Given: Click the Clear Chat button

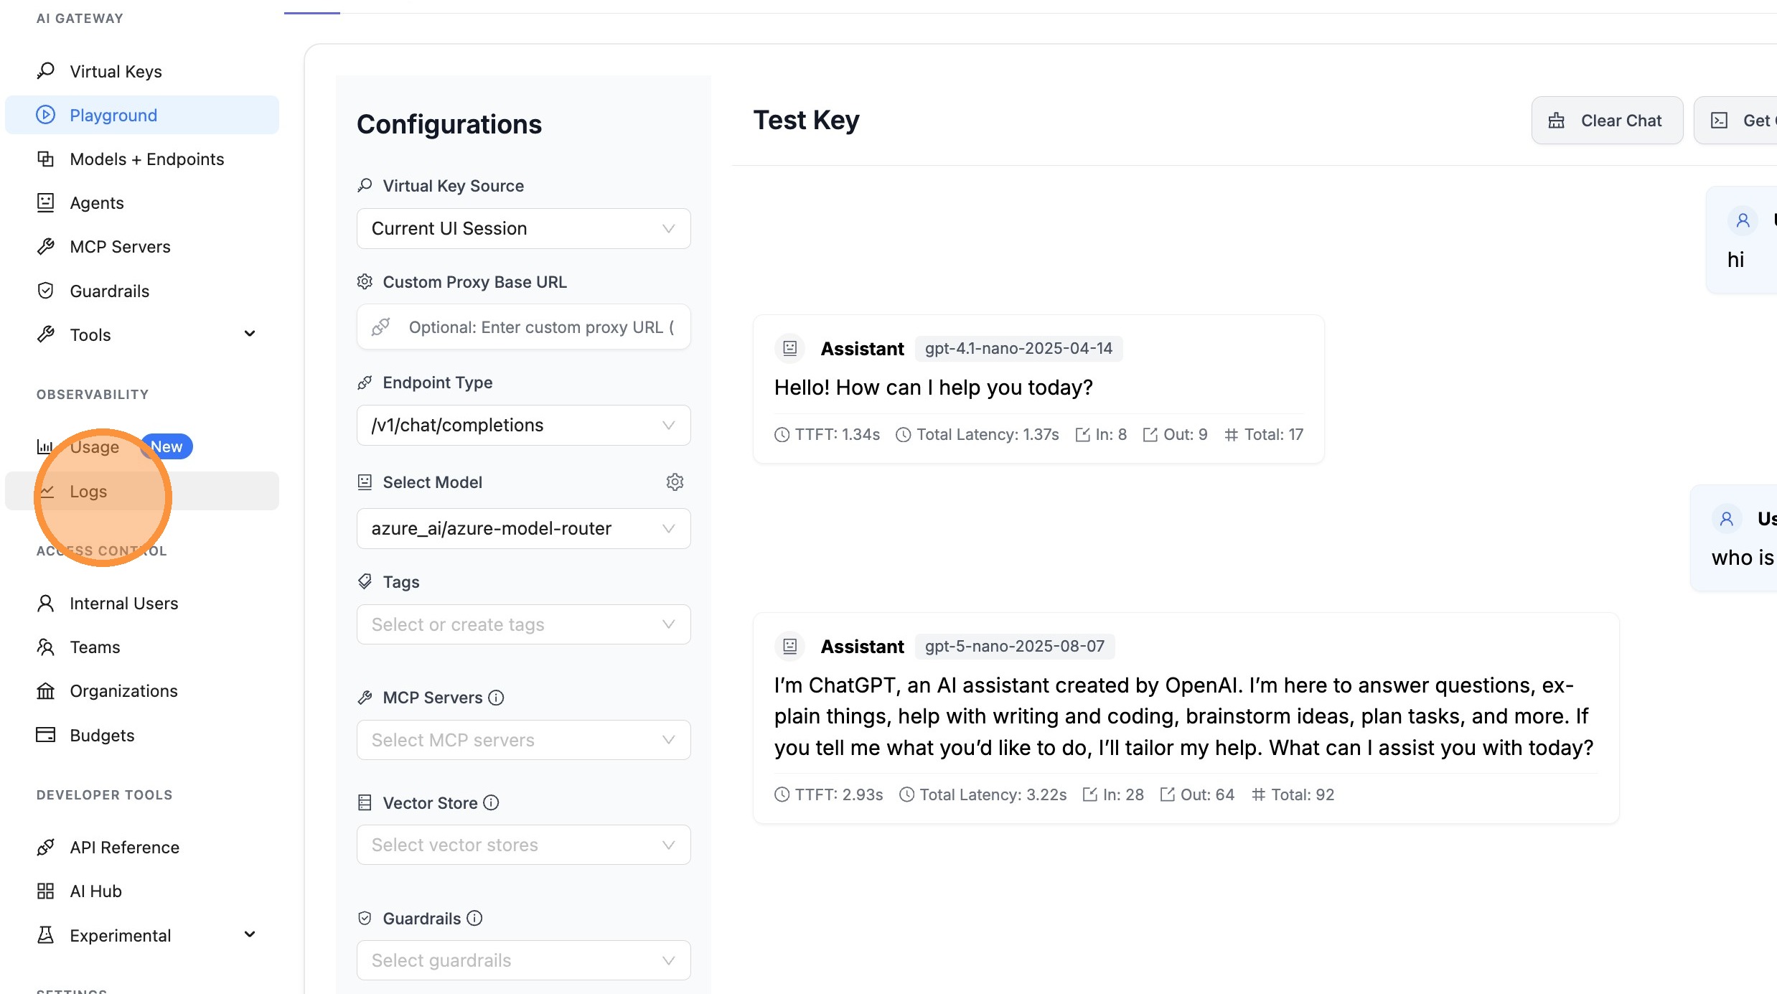Looking at the screenshot, I should pos(1607,120).
